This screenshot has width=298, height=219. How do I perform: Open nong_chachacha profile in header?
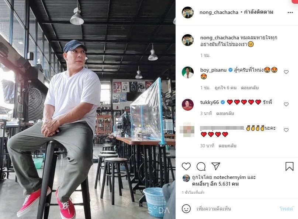coord(219,12)
